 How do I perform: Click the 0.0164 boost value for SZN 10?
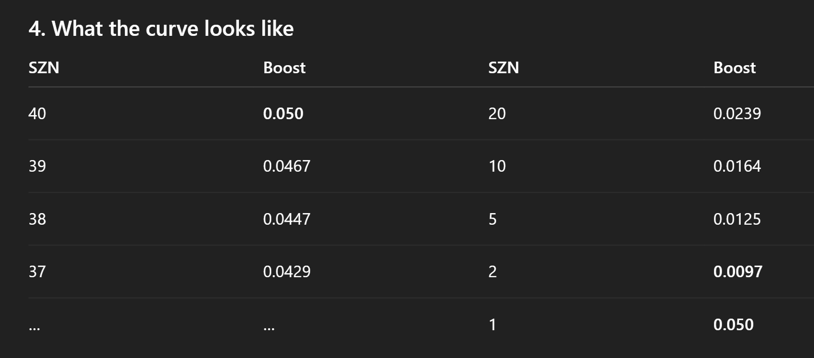[737, 166]
